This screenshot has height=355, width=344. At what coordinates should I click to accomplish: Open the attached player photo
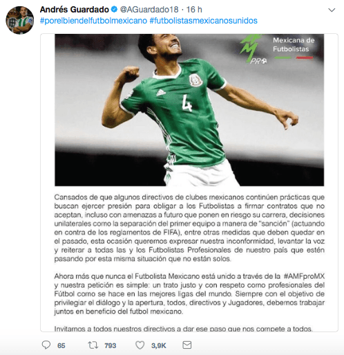coord(189,110)
